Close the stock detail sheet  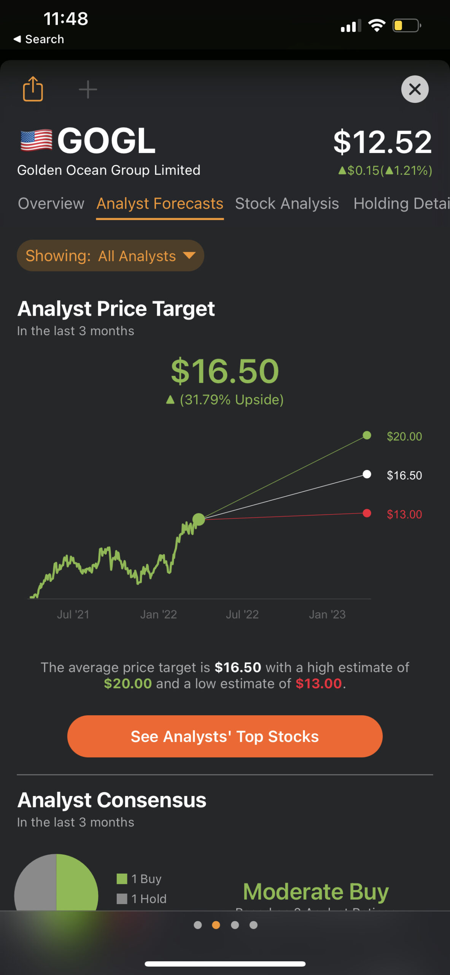[415, 89]
